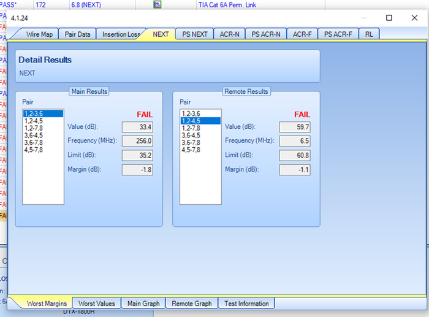Screen dimensions: 429x317
Task: Open the Main Graph tab
Action: tap(143, 304)
